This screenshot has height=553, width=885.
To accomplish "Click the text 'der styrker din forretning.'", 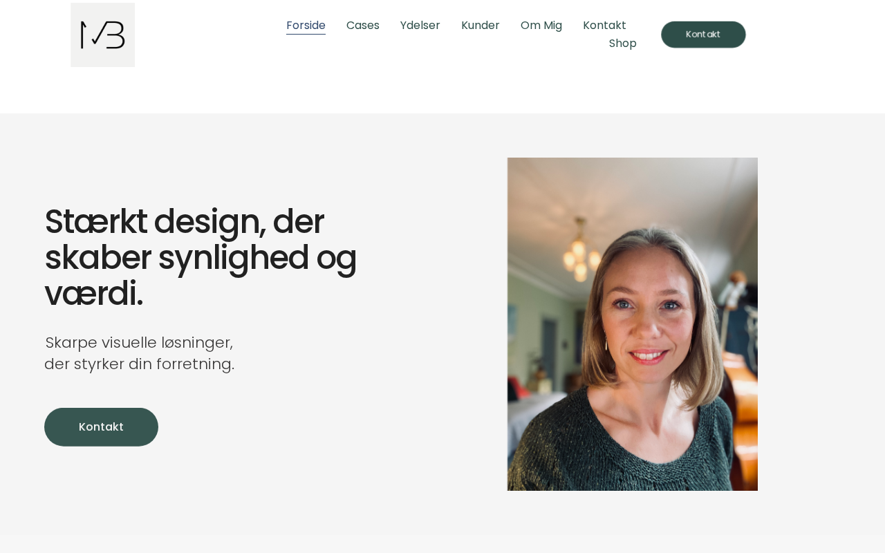I will [139, 364].
